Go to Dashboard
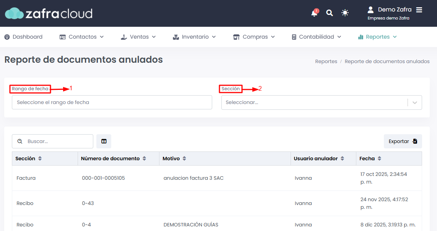The height and width of the screenshot is (231, 437). point(23,37)
